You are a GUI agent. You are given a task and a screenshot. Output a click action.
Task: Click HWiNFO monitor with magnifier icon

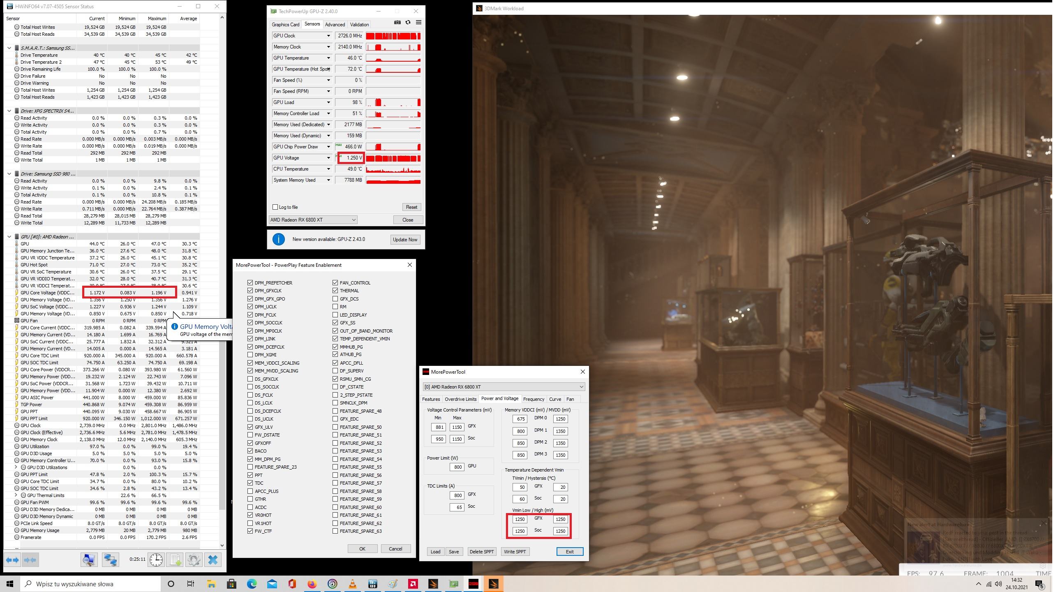[x=89, y=560]
